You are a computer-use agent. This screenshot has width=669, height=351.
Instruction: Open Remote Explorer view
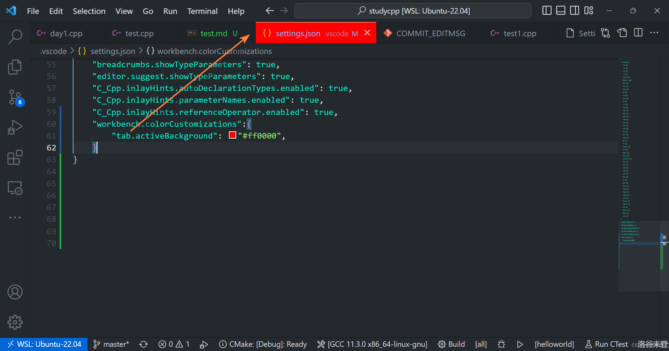[x=15, y=188]
